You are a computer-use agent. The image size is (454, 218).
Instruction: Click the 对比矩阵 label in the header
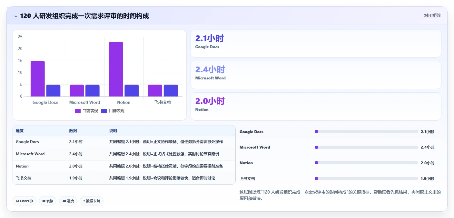pos(432,15)
